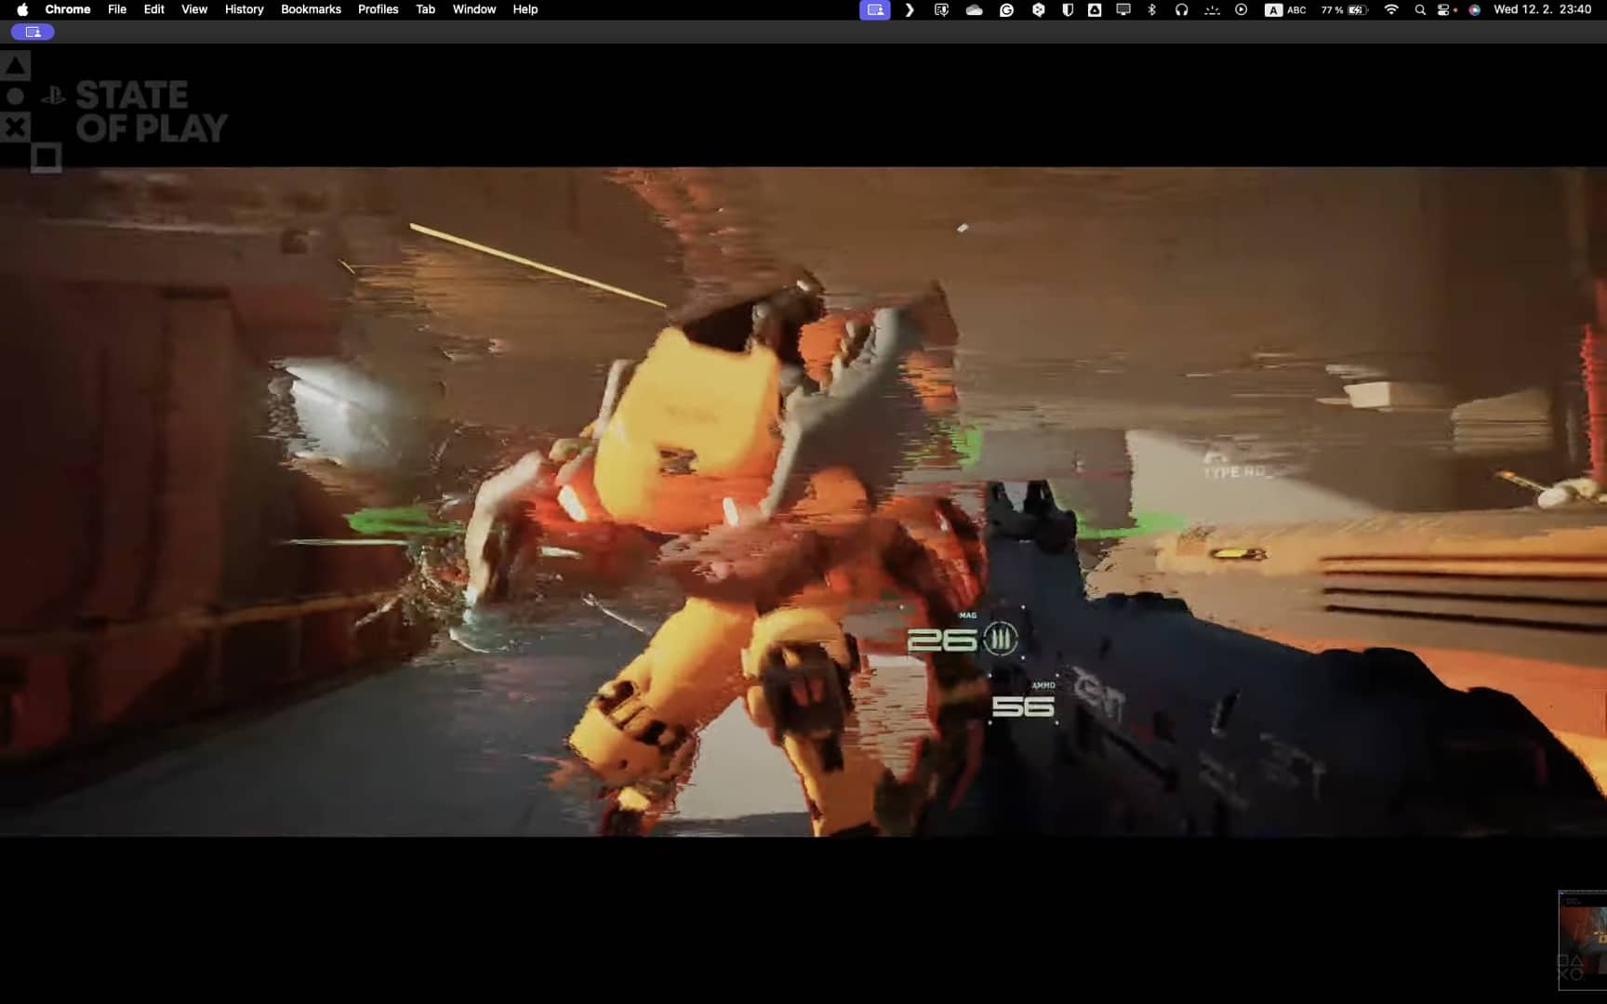
Task: Open the display monitor menu bar icon
Action: [x=1123, y=10]
